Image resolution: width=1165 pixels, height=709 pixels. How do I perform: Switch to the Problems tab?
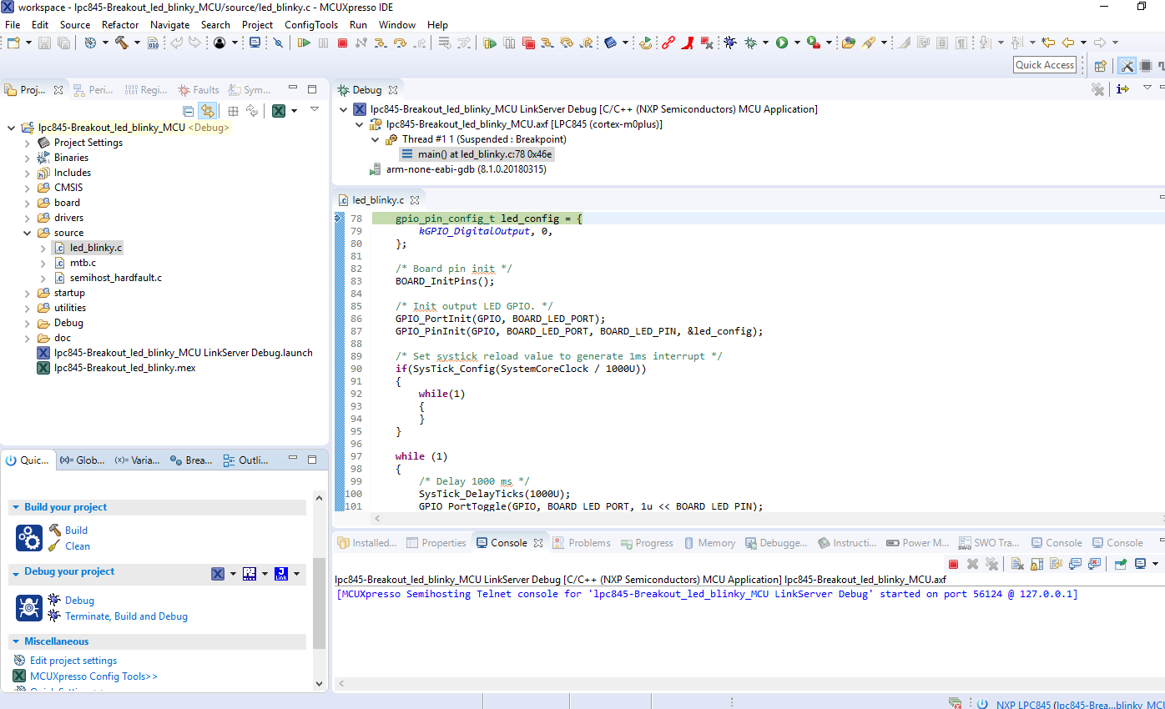click(589, 543)
